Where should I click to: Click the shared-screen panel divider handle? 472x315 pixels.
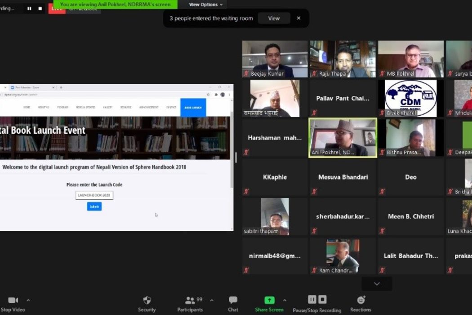236,157
